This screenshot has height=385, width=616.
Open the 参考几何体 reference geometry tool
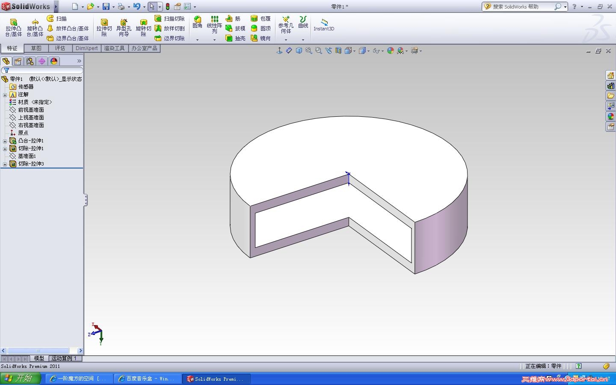(286, 25)
